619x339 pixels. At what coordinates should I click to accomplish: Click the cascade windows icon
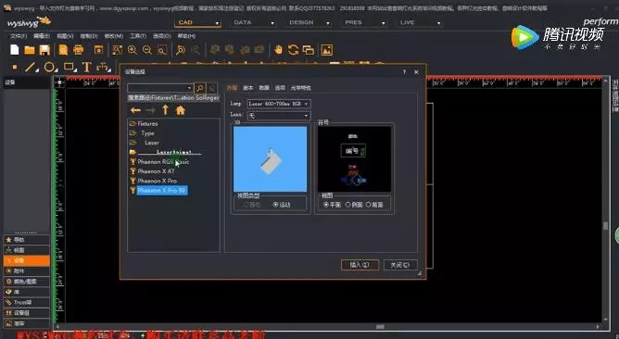[x=309, y=50]
